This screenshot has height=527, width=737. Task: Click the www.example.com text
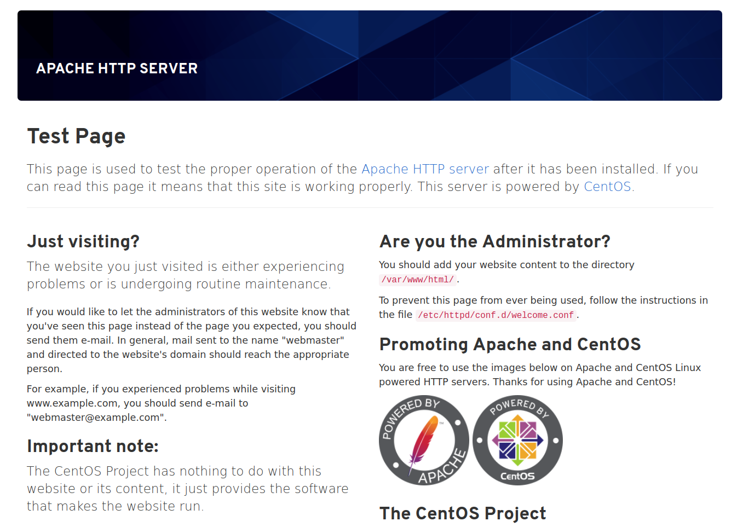tap(72, 403)
